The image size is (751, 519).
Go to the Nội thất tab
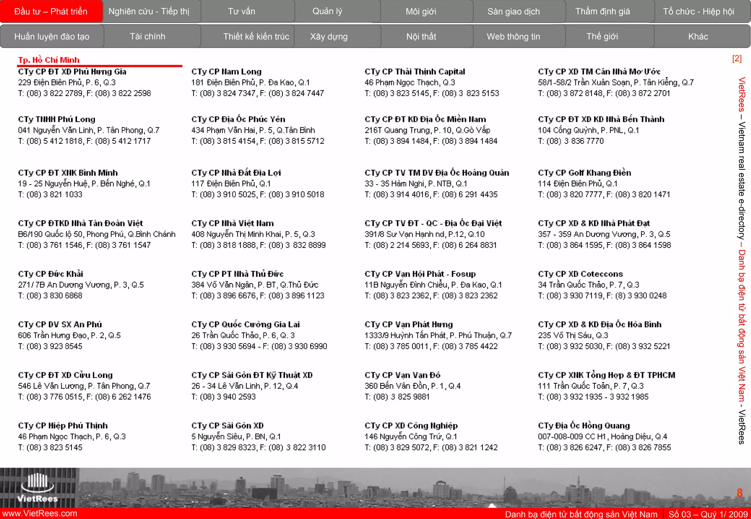tap(427, 36)
